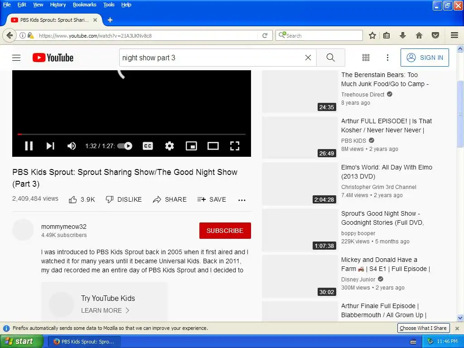The height and width of the screenshot is (348, 464).
Task: Click thumbnail with 2:04:28 duration
Action: 300,184
